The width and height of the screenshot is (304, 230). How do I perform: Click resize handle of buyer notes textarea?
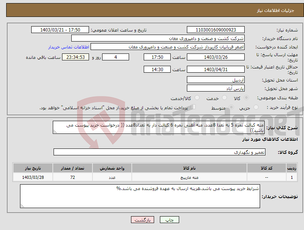[22, 206]
